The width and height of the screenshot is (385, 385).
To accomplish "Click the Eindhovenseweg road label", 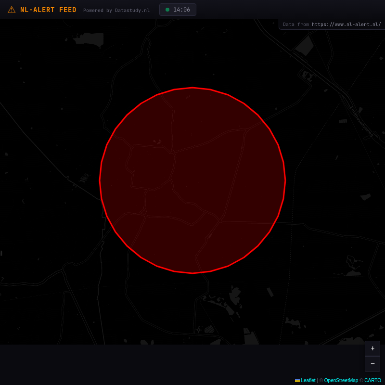I will click(361, 122).
